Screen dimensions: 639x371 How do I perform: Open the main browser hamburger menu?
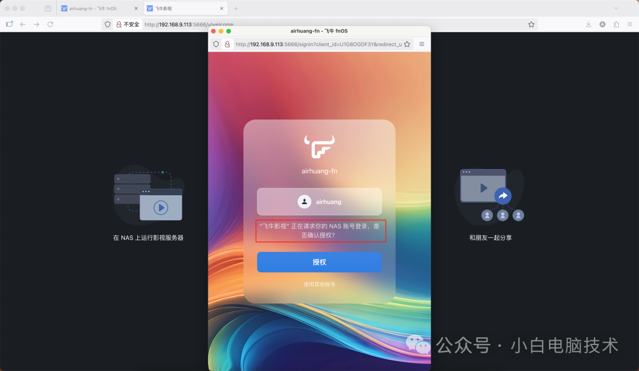click(631, 24)
